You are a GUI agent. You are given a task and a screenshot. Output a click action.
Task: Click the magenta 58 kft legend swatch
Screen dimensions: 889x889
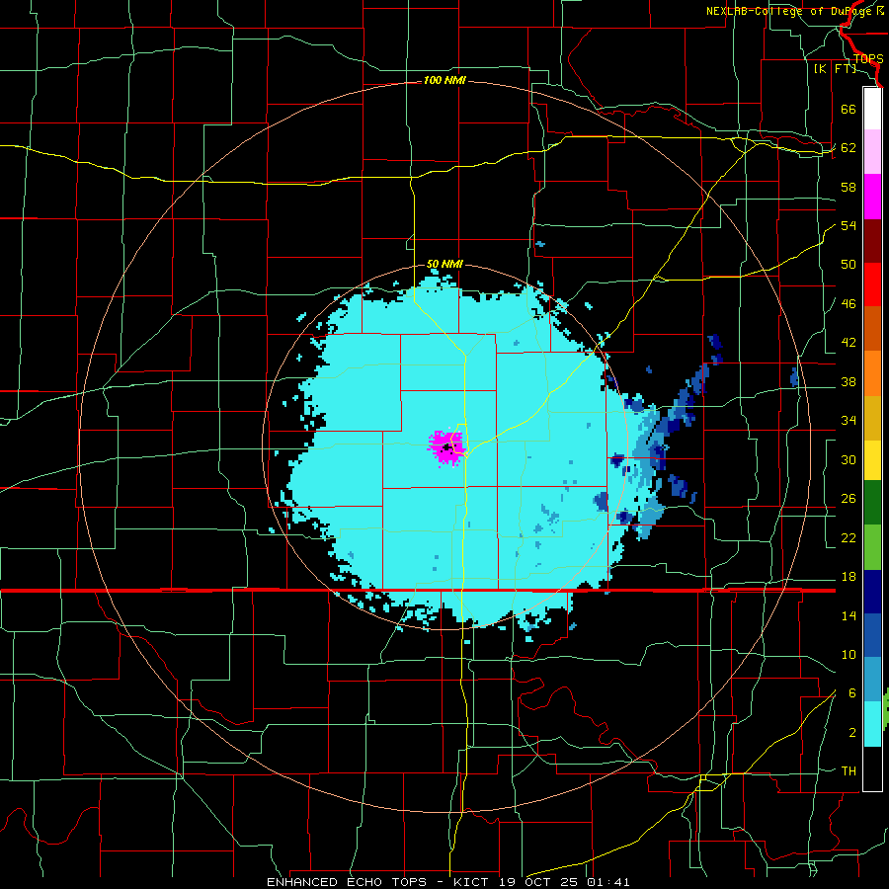click(872, 197)
